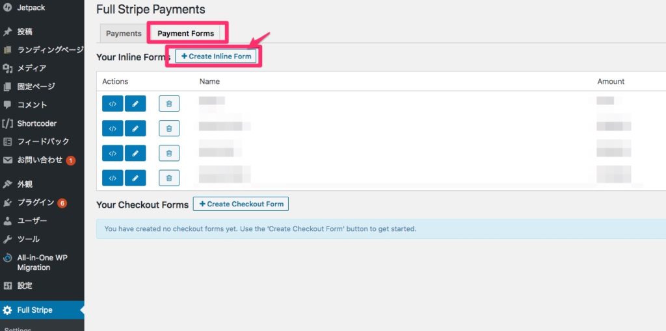Click the メディア media icon

tap(7, 68)
